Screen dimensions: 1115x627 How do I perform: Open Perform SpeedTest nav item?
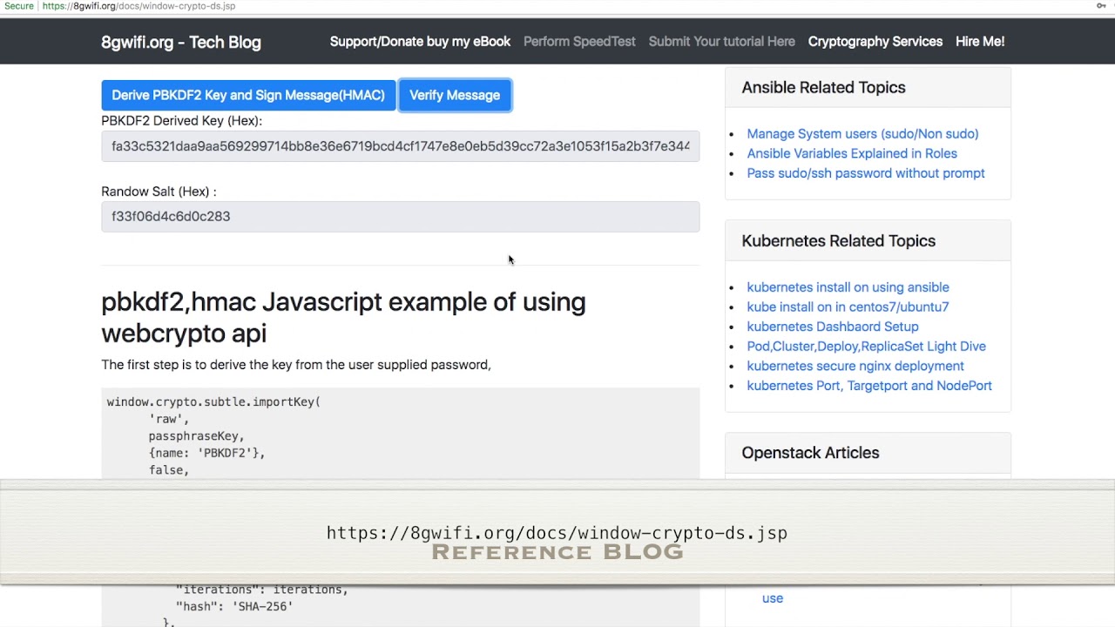pyautogui.click(x=579, y=42)
